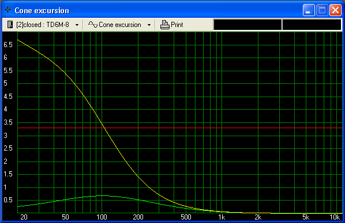Screen dimensions: 345x223
Task: Open the [2]closed : TD6M-8 dropdown arrow
Action: click(x=77, y=25)
